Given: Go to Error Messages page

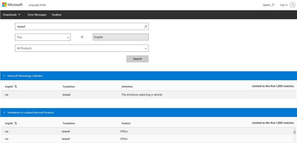Looking at the screenshot, I should [x=37, y=15].
